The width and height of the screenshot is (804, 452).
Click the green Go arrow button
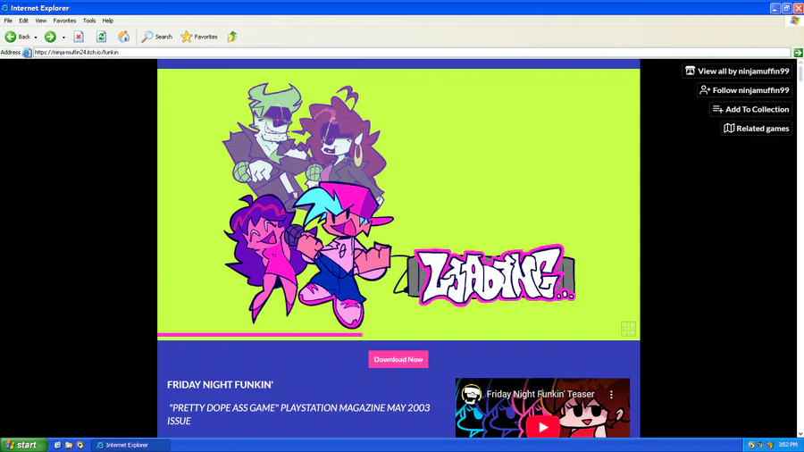tap(798, 53)
